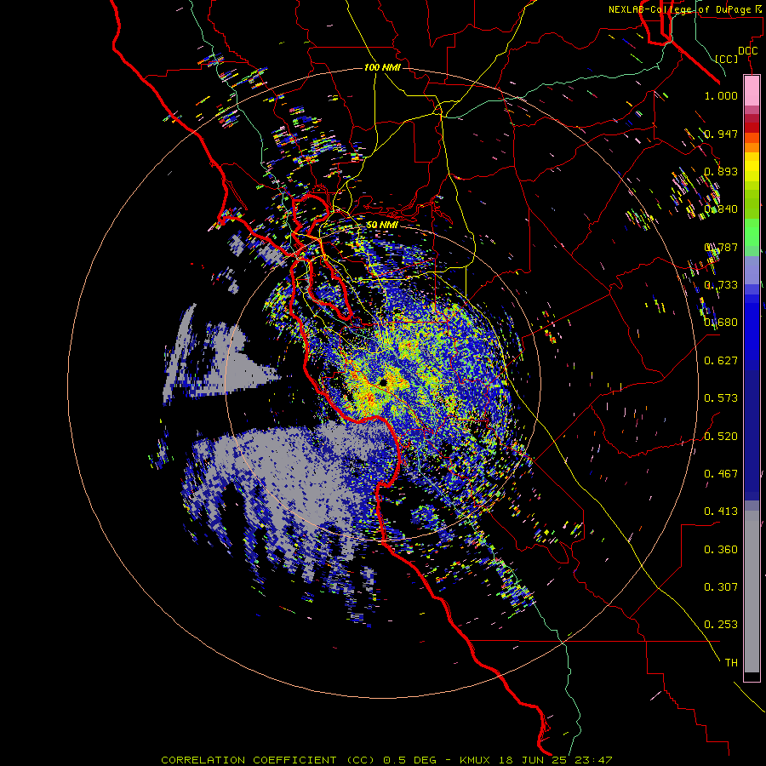766x766 pixels.
Task: Click the 1.000 color scale value
Action: pos(721,95)
